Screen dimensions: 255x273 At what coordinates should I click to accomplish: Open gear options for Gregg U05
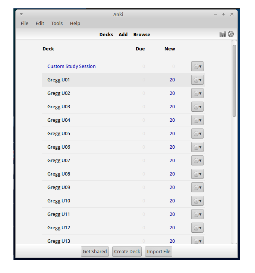point(197,134)
